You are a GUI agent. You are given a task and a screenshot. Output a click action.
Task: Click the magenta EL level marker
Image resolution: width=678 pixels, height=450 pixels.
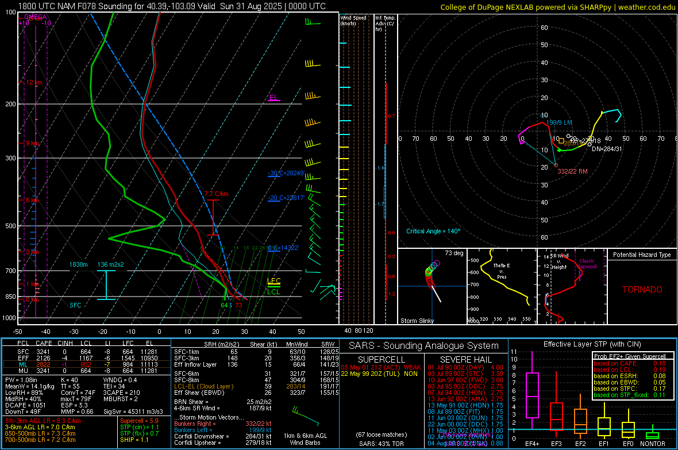point(274,97)
